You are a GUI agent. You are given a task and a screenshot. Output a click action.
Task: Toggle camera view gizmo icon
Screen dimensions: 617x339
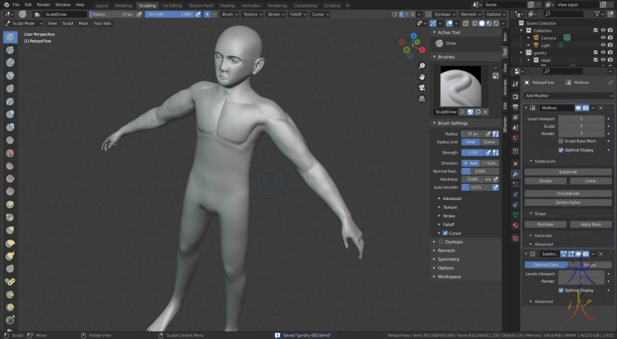tap(422, 87)
